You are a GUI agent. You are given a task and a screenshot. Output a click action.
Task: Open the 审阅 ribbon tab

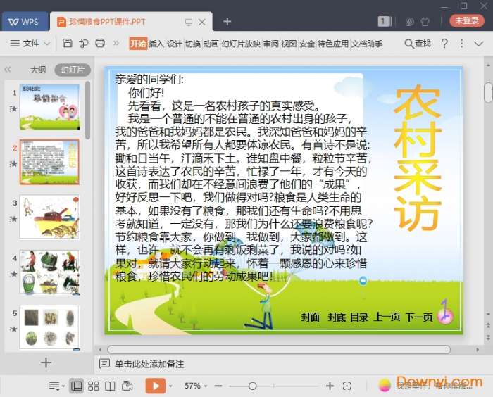click(x=270, y=44)
